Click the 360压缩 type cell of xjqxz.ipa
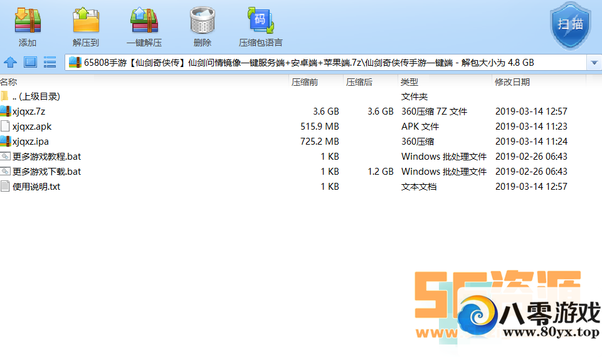The image size is (602, 357). 418,141
